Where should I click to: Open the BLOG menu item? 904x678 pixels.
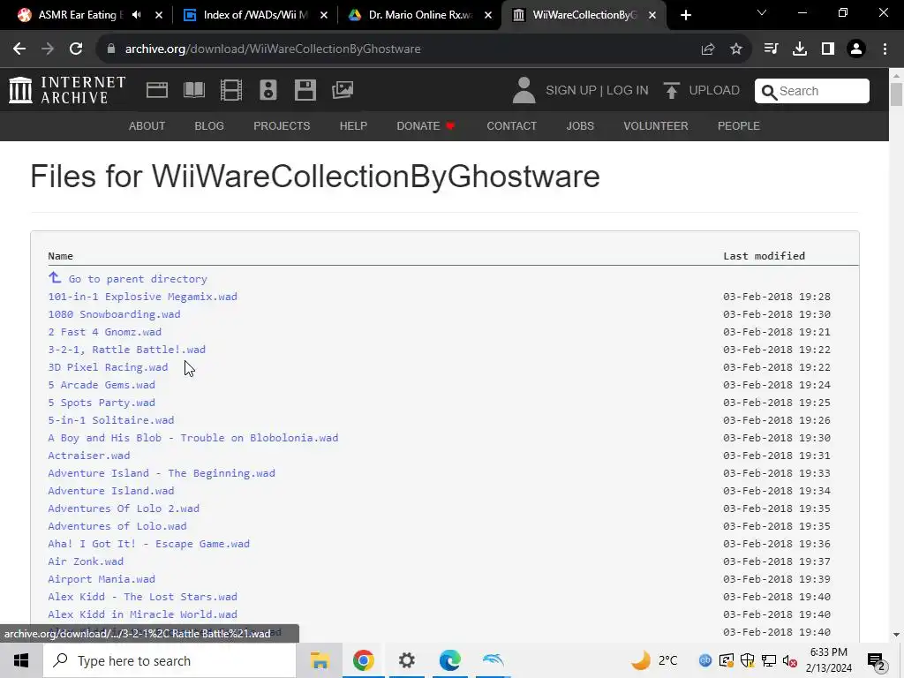coord(209,125)
